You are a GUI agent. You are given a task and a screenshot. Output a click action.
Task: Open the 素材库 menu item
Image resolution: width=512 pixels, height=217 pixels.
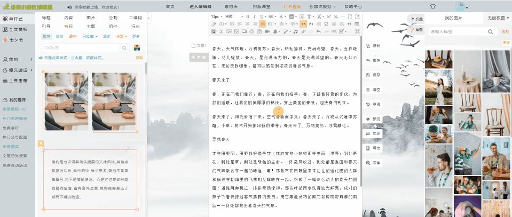click(231, 6)
